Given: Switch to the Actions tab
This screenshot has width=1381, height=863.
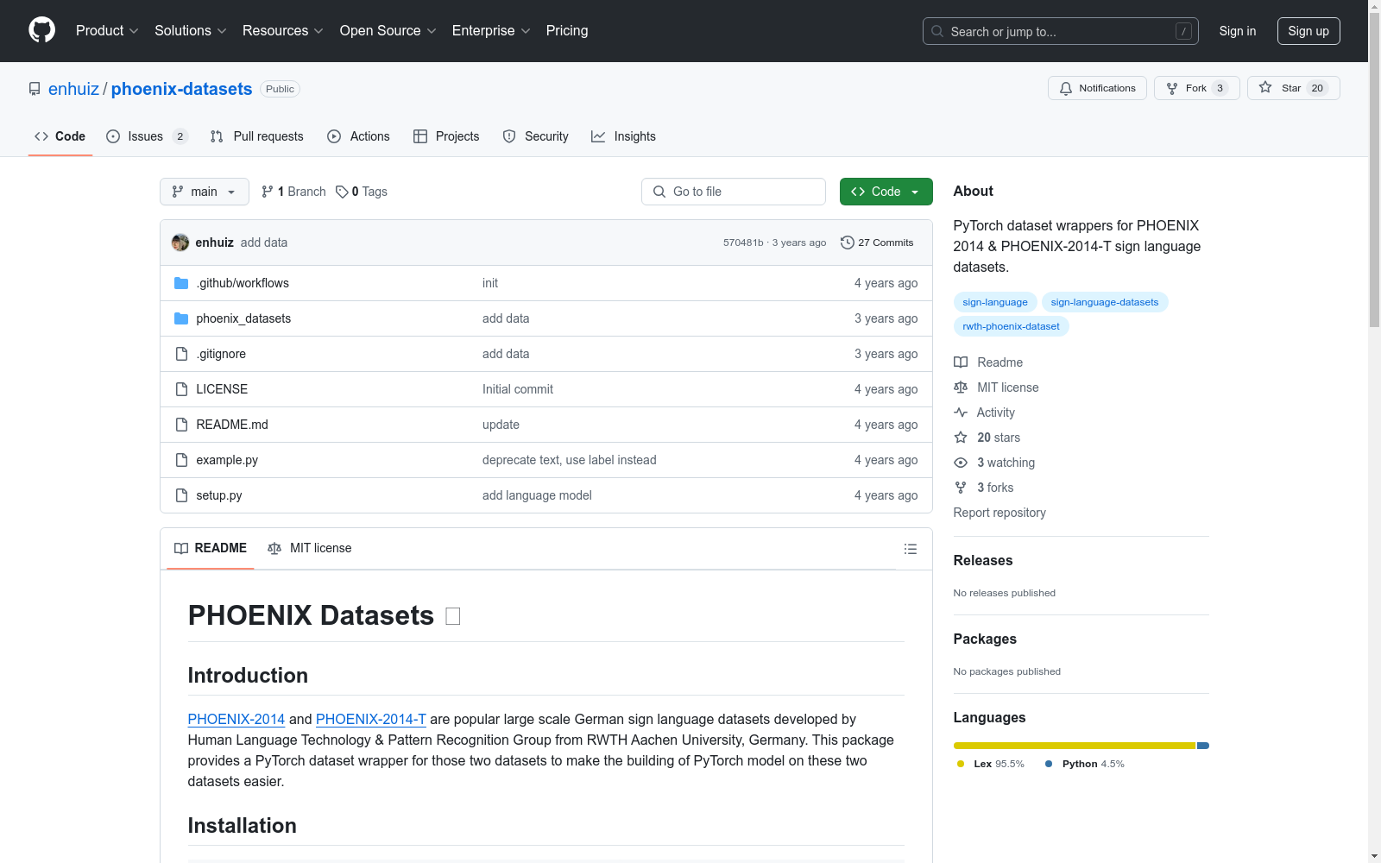Looking at the screenshot, I should (358, 136).
